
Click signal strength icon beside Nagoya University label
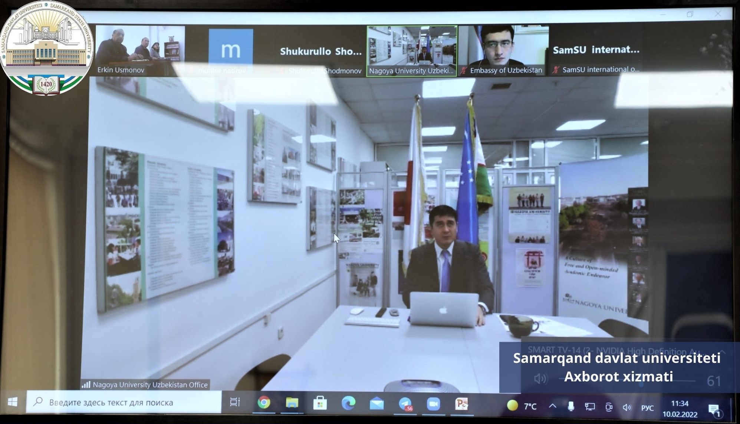point(86,385)
